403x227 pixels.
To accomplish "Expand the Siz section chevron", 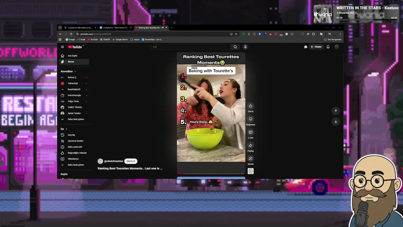I will click(x=66, y=129).
